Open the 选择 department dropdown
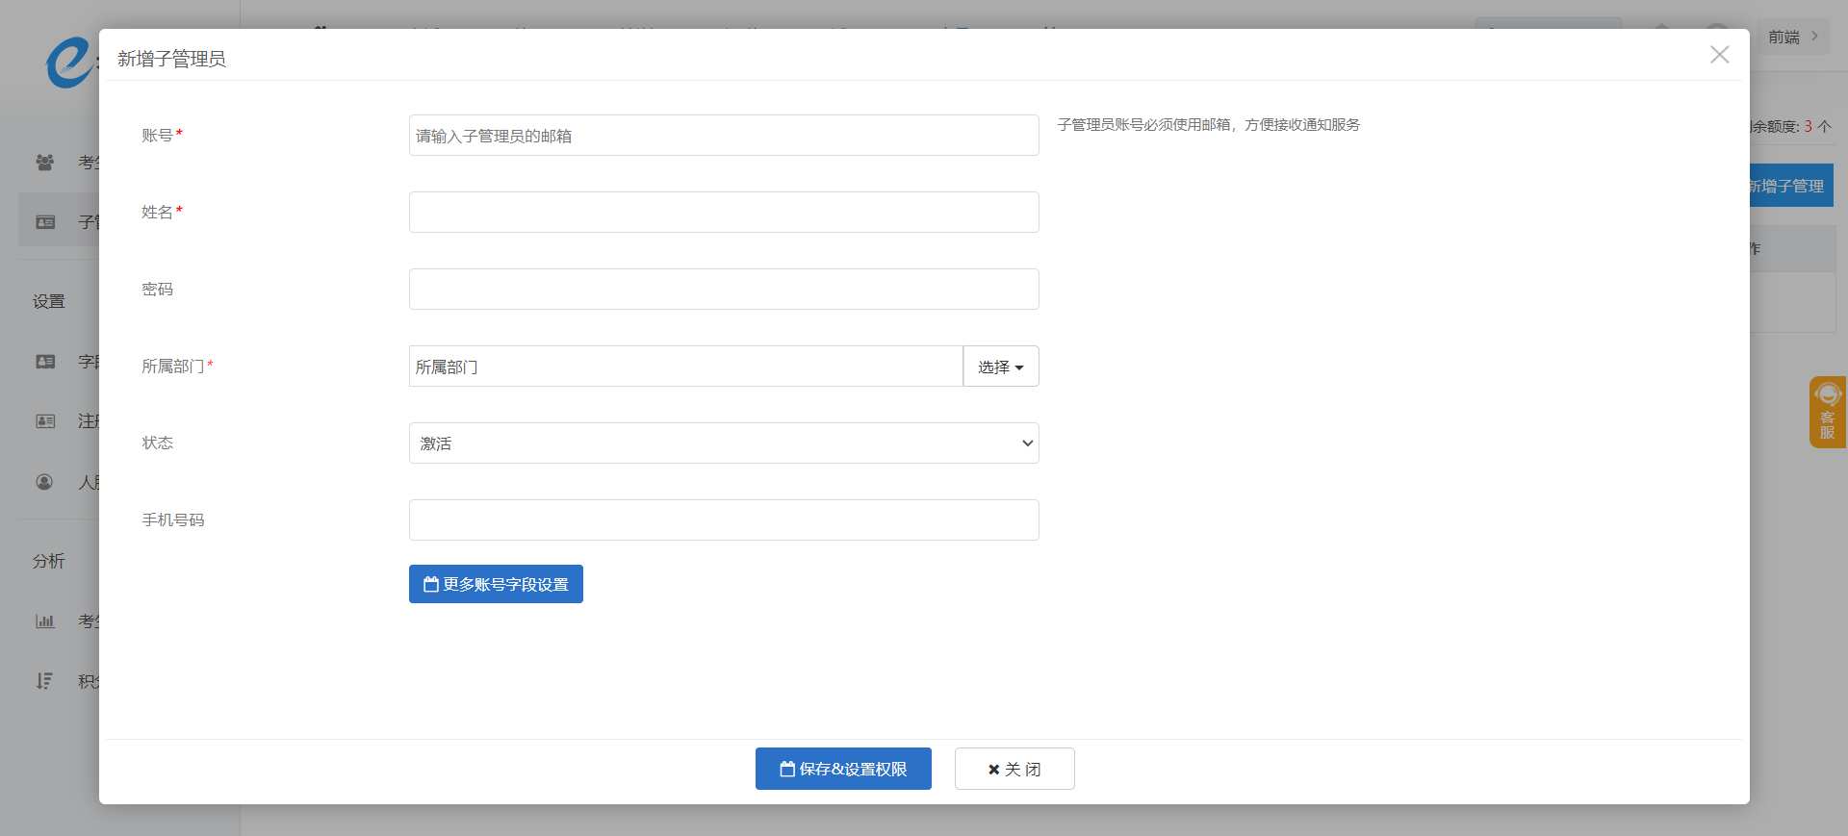 (1000, 367)
